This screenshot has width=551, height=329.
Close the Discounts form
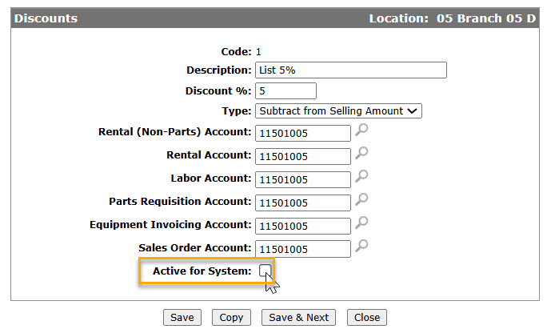[367, 317]
